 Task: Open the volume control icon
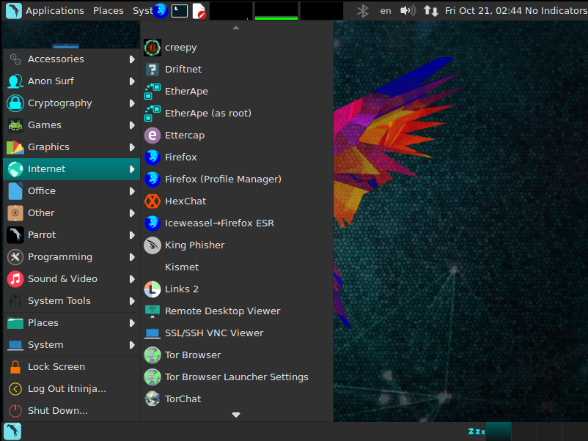click(408, 10)
